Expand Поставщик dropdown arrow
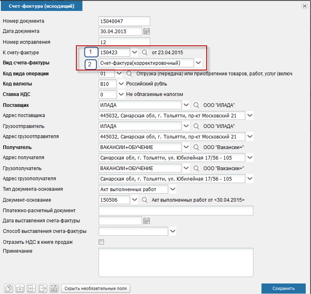The image size is (311, 294). [x=186, y=105]
